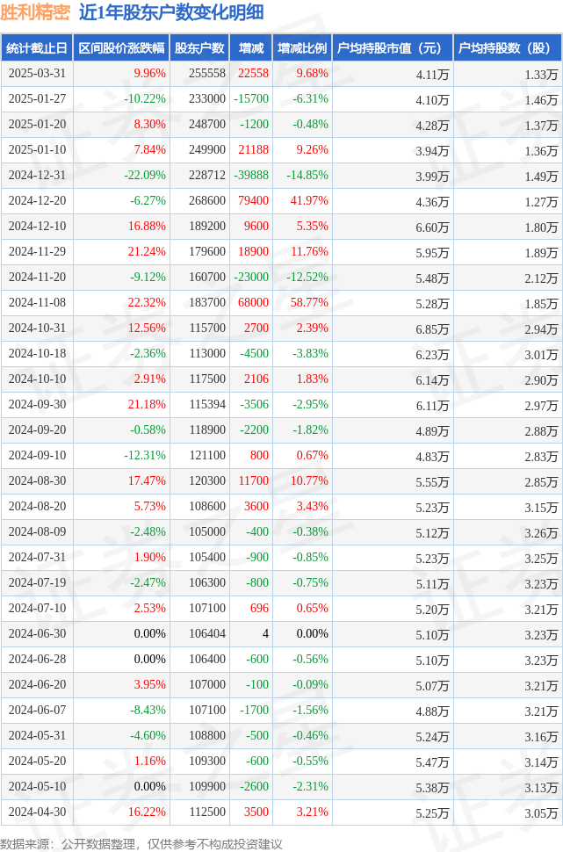This screenshot has width=563, height=852.
Task: Click the 统计截止日 column header
Action: [x=37, y=48]
